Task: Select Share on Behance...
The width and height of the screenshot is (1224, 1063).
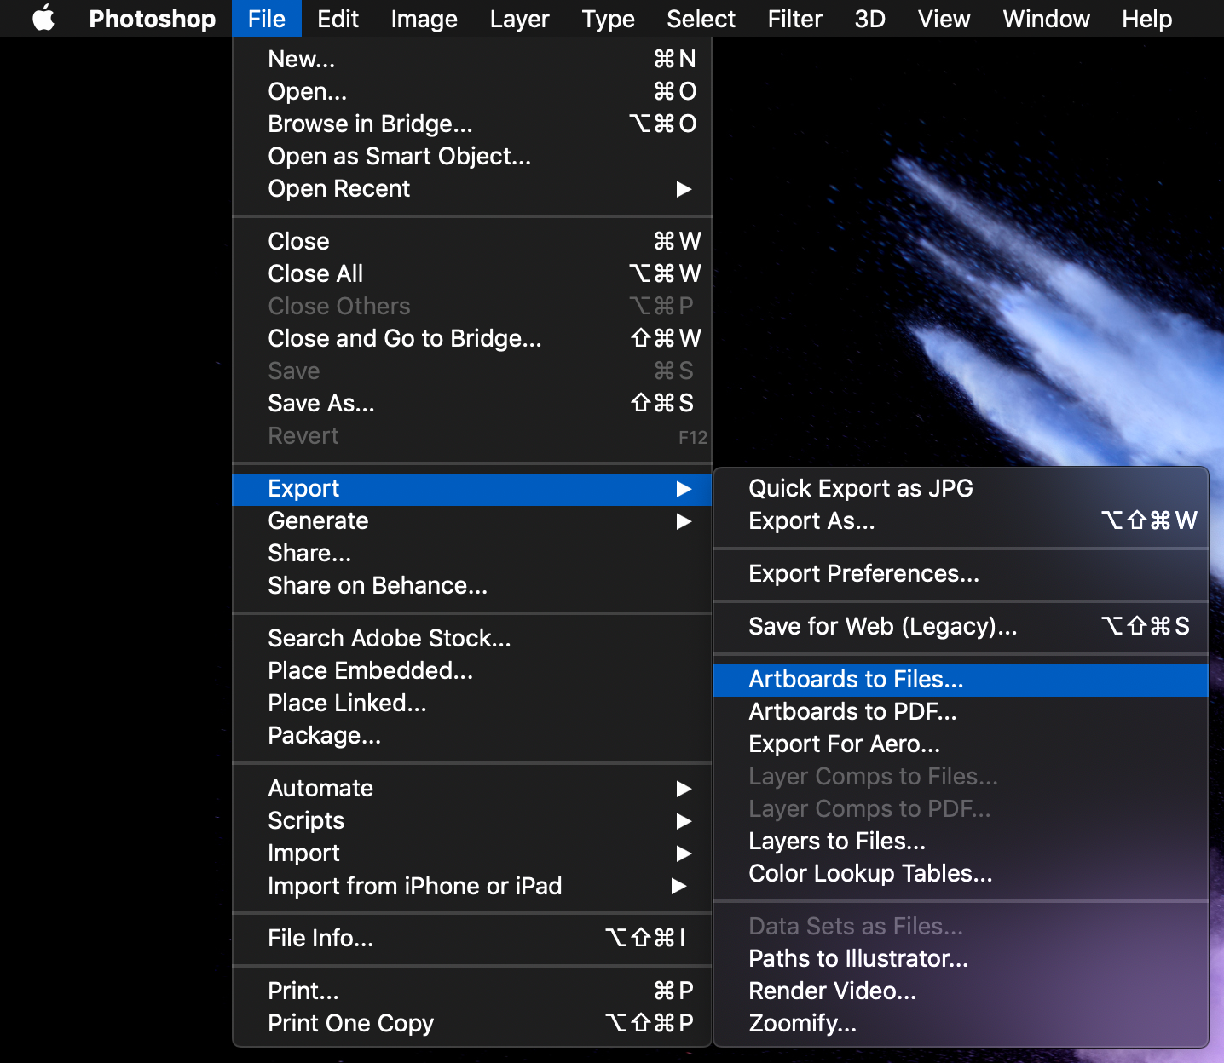Action: tap(472, 586)
